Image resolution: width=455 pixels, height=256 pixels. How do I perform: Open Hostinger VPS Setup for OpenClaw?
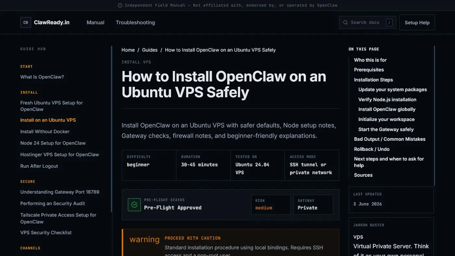[x=59, y=155]
